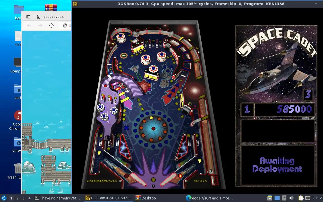Click the Back arrow in Edge

click(29, 26)
